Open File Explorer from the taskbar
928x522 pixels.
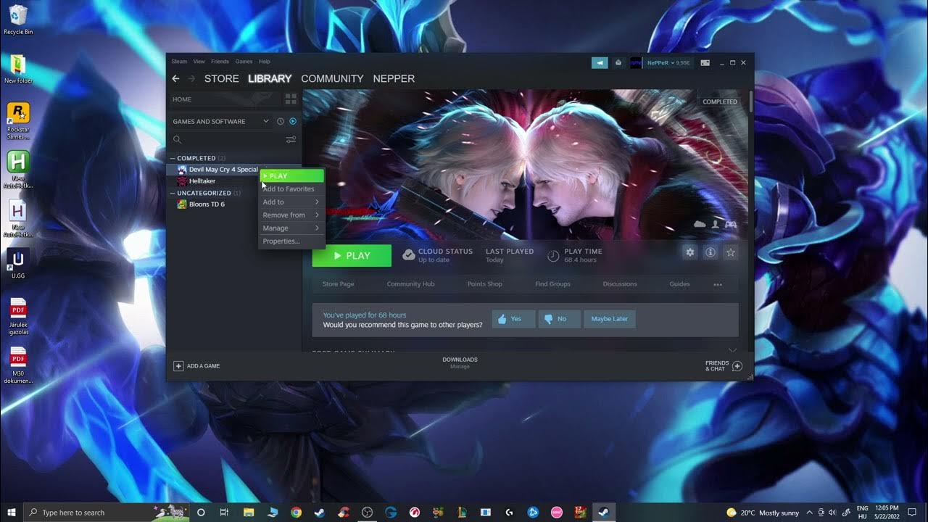(x=249, y=512)
